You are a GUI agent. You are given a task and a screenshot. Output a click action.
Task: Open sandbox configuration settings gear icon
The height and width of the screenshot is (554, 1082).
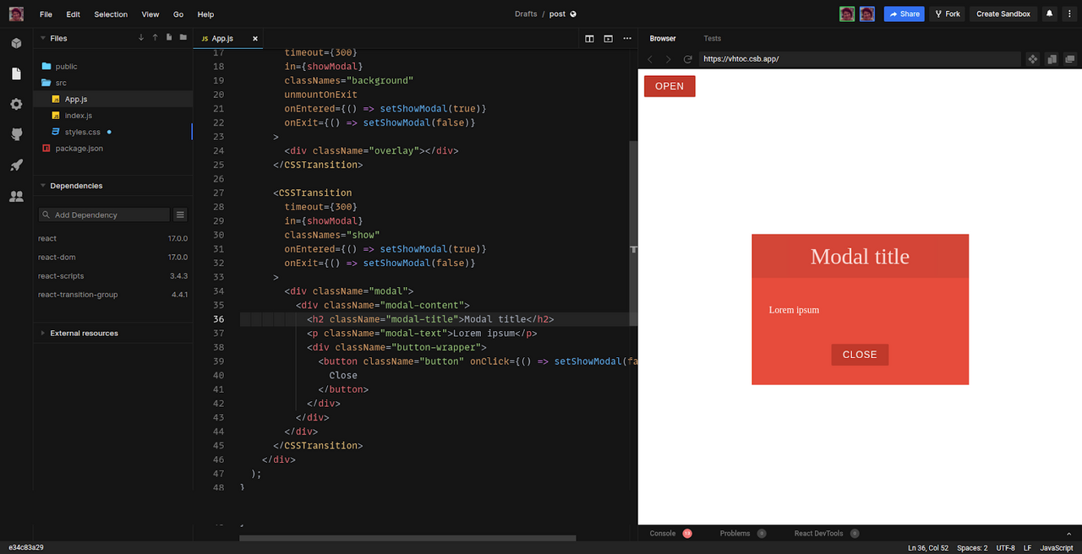pos(16,104)
